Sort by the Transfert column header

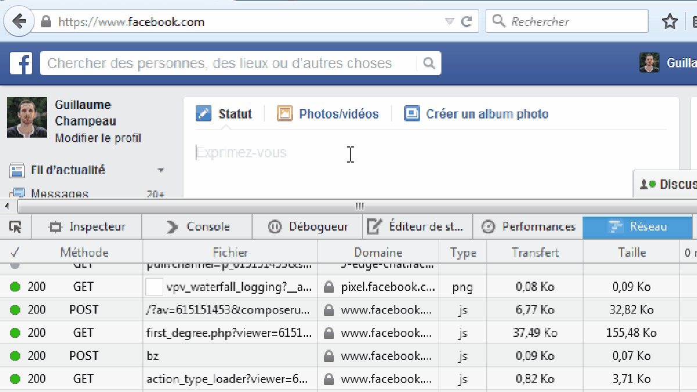[x=535, y=253]
